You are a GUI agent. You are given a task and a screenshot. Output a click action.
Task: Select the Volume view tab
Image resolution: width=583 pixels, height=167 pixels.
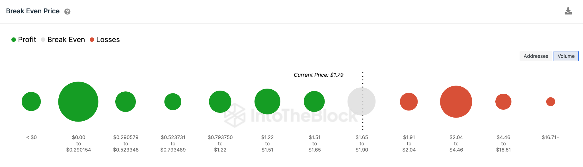point(566,56)
